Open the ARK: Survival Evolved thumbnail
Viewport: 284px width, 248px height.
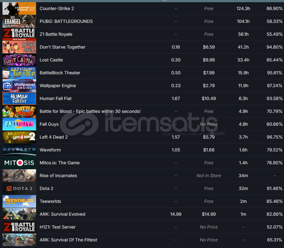pyautogui.click(x=19, y=214)
